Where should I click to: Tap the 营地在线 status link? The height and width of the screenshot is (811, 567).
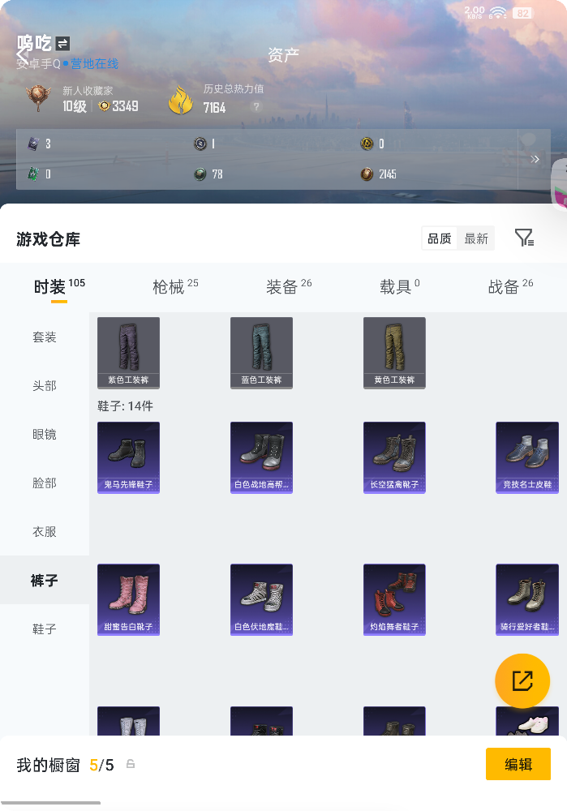94,64
